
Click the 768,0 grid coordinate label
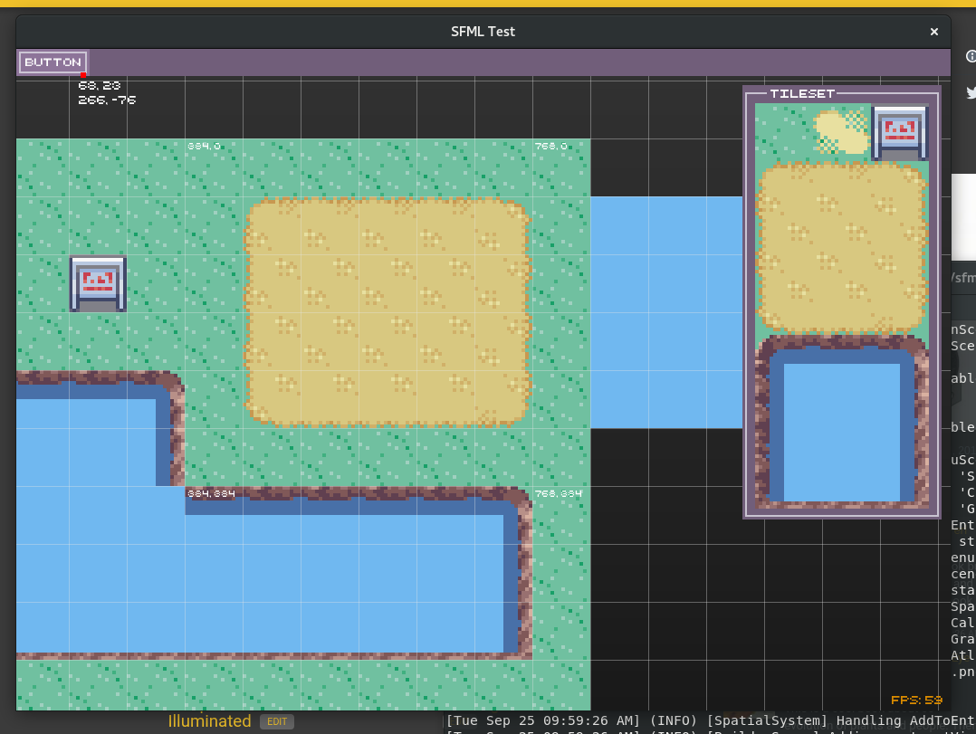tap(550, 146)
